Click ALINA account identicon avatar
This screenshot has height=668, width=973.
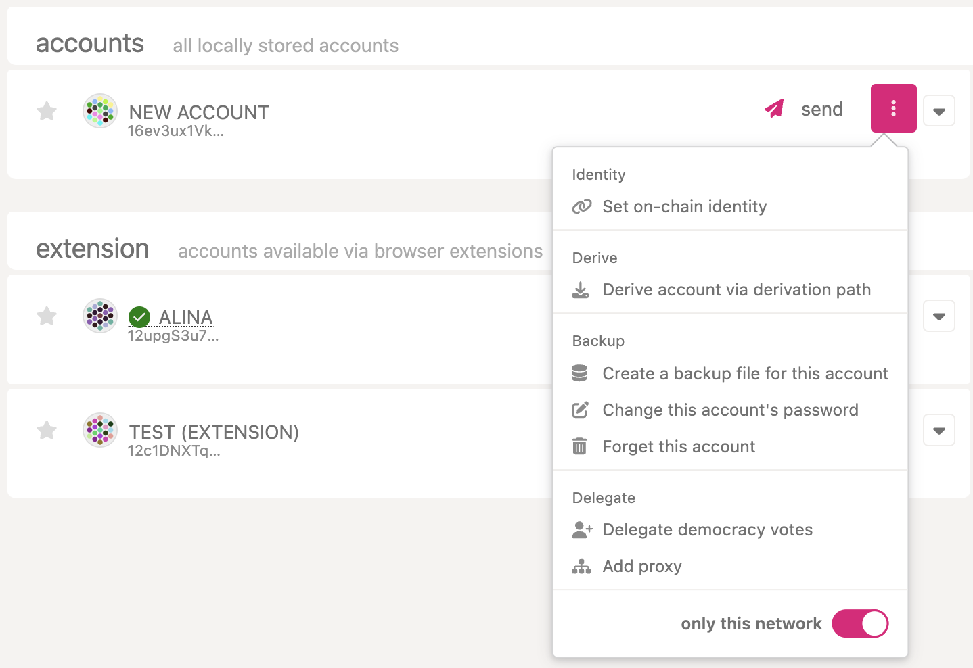point(100,316)
